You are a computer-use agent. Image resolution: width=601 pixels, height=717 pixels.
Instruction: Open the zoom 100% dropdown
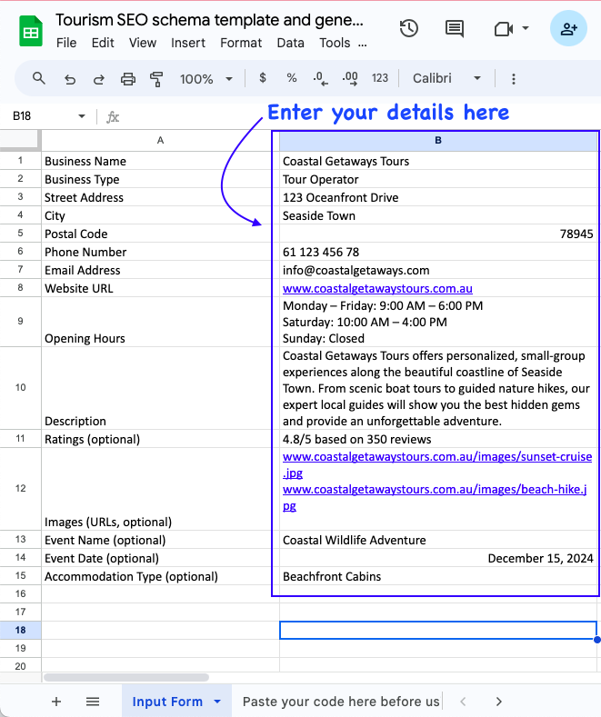coord(206,79)
